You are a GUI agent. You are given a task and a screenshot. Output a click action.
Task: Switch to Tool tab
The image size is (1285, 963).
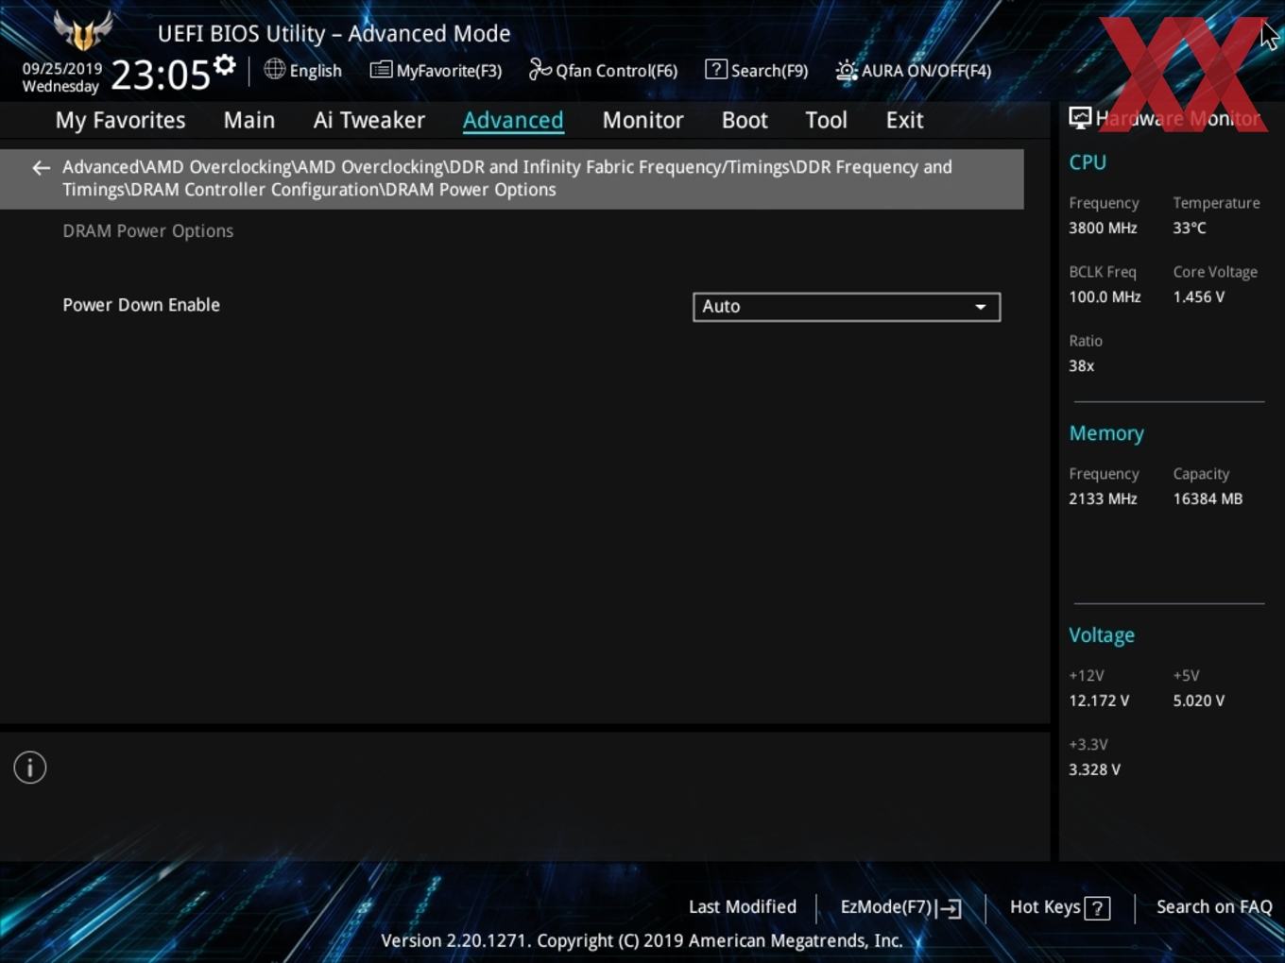[826, 120]
